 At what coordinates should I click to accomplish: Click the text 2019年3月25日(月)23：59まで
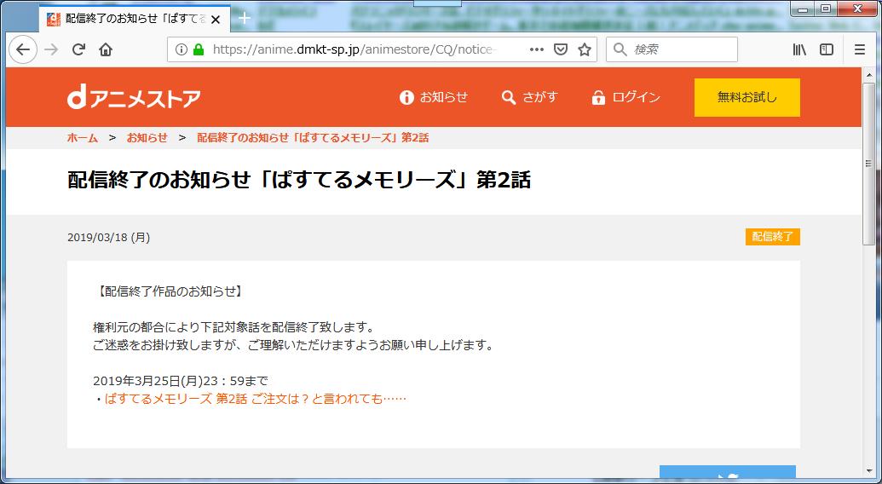181,381
